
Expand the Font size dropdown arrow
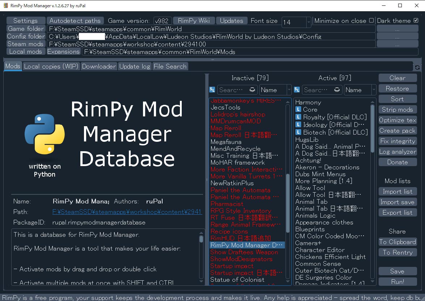coord(309,22)
